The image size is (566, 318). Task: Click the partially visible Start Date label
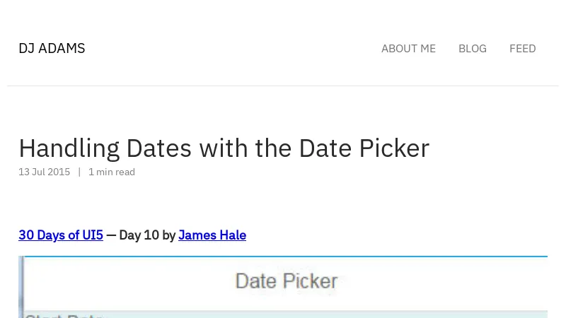64,315
